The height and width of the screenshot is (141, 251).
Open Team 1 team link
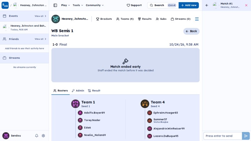pyautogui.click(x=88, y=102)
